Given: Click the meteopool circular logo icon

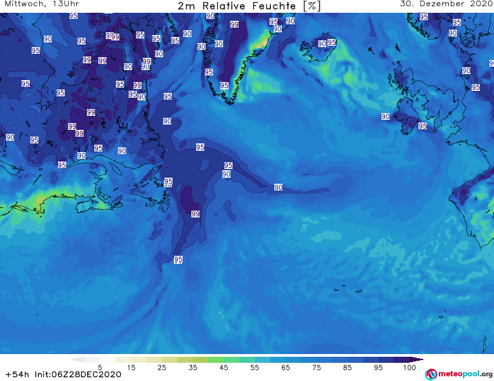Looking at the screenshot, I should [431, 375].
